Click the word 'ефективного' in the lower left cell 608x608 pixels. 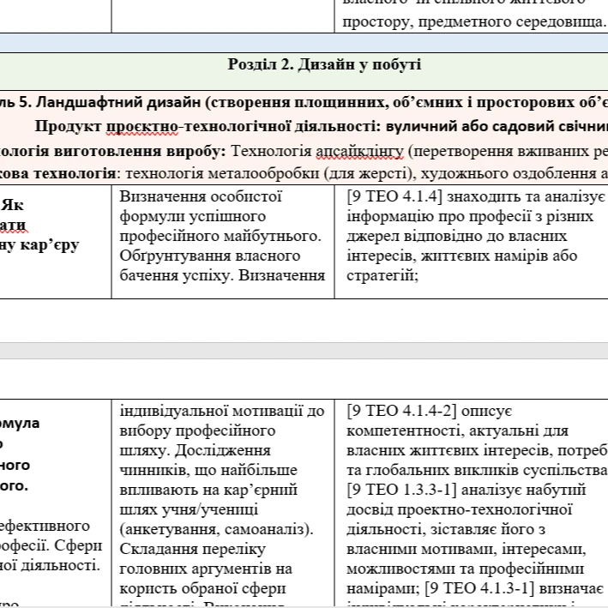45,527
